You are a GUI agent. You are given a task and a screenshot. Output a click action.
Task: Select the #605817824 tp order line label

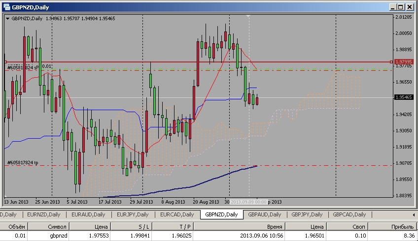pyautogui.click(x=23, y=162)
